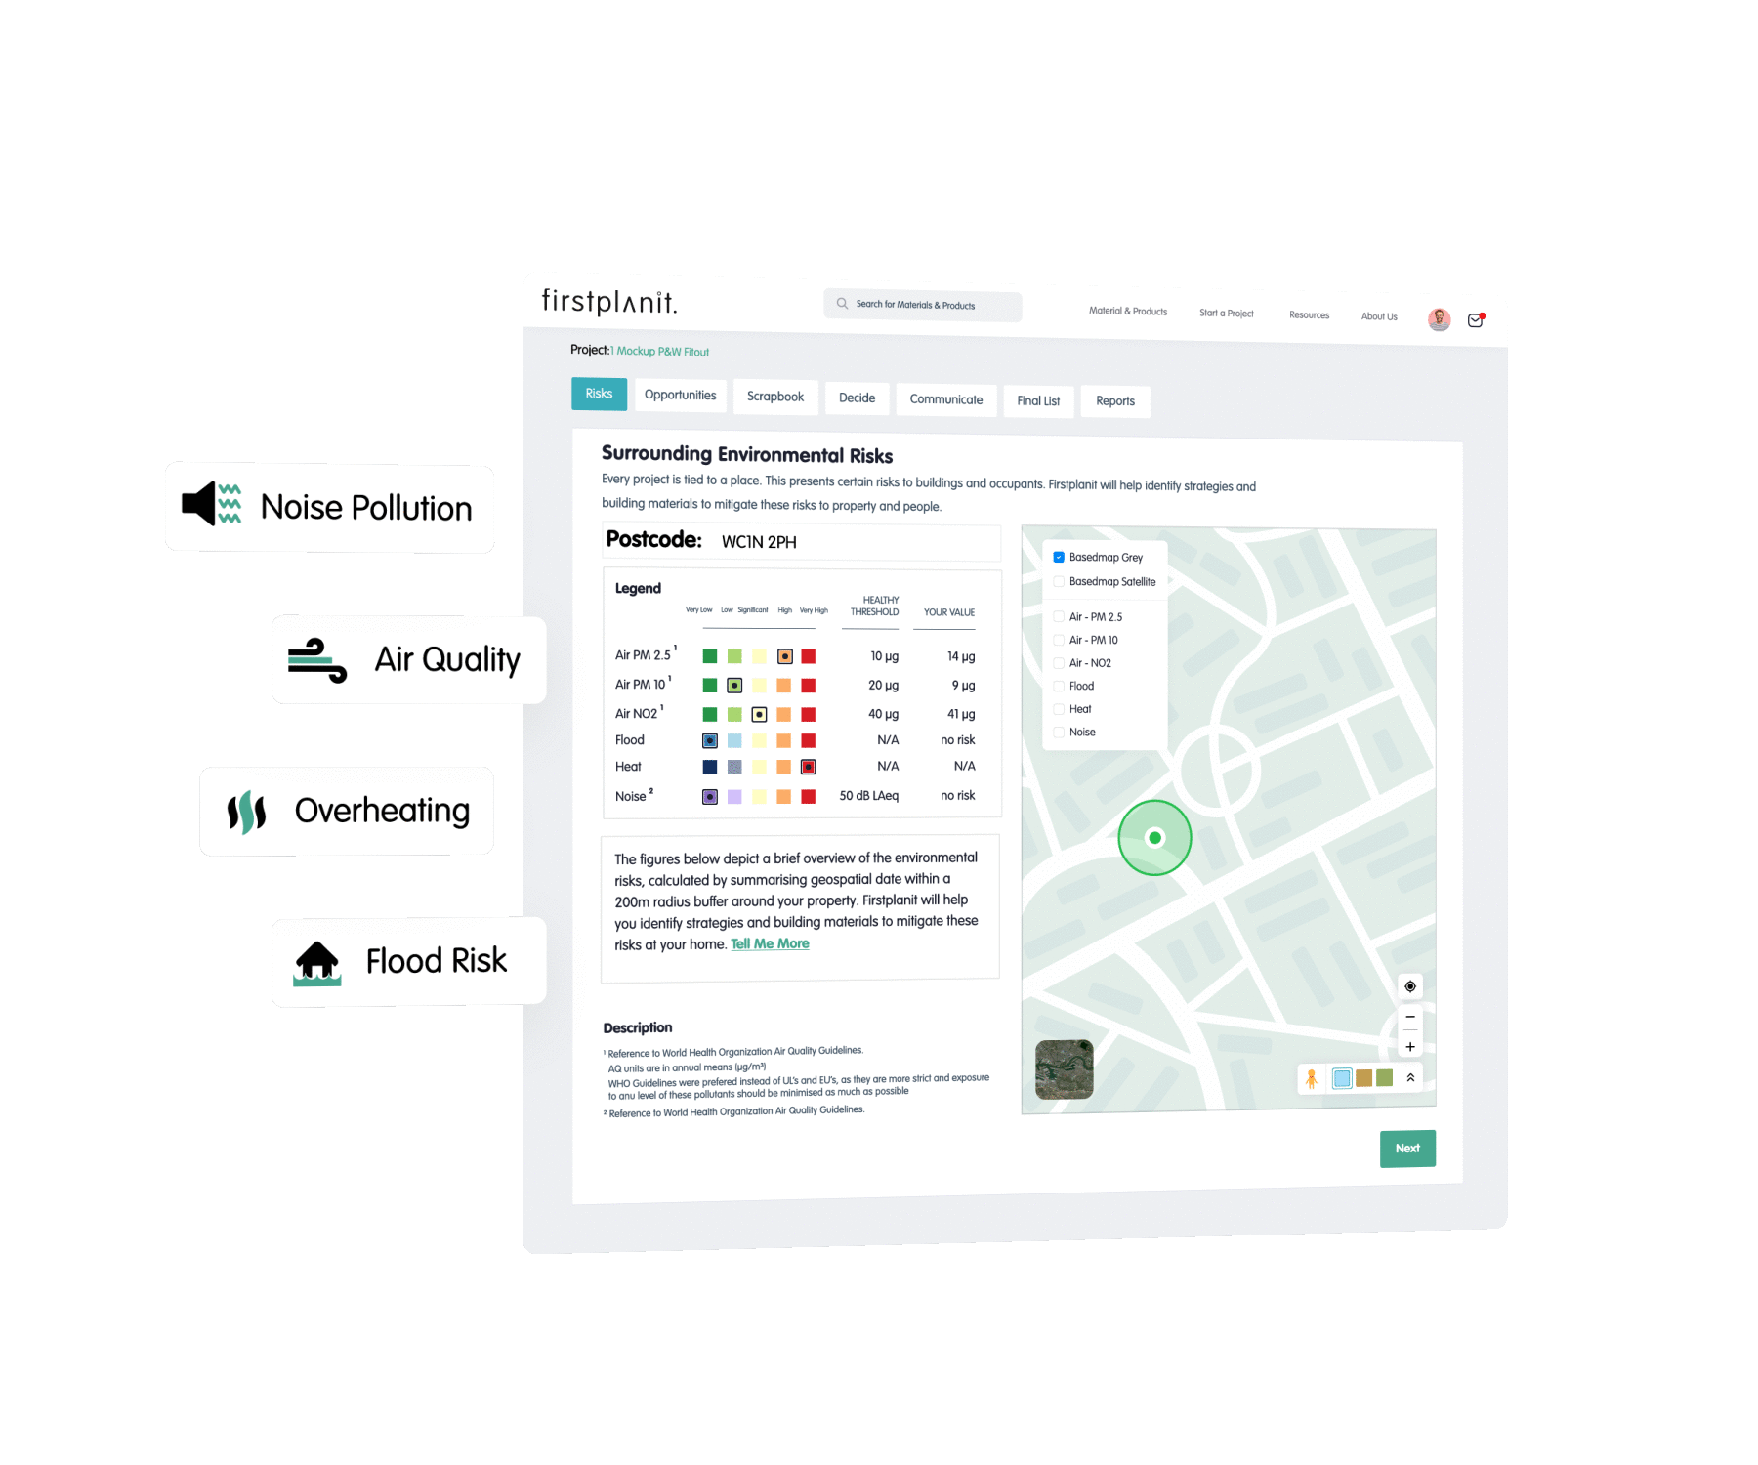Pick the light blue map style swatch

1342,1078
